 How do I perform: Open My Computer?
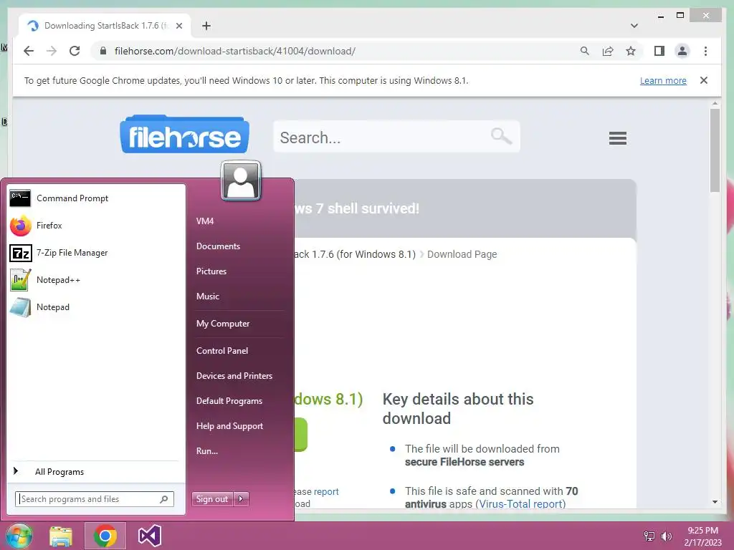[x=223, y=324]
